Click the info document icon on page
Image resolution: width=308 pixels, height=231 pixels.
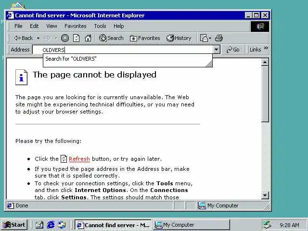[x=21, y=77]
